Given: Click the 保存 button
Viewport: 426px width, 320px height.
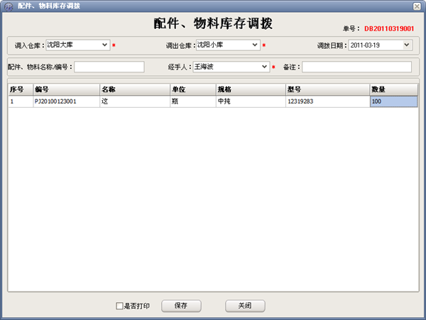Looking at the screenshot, I should (181, 306).
